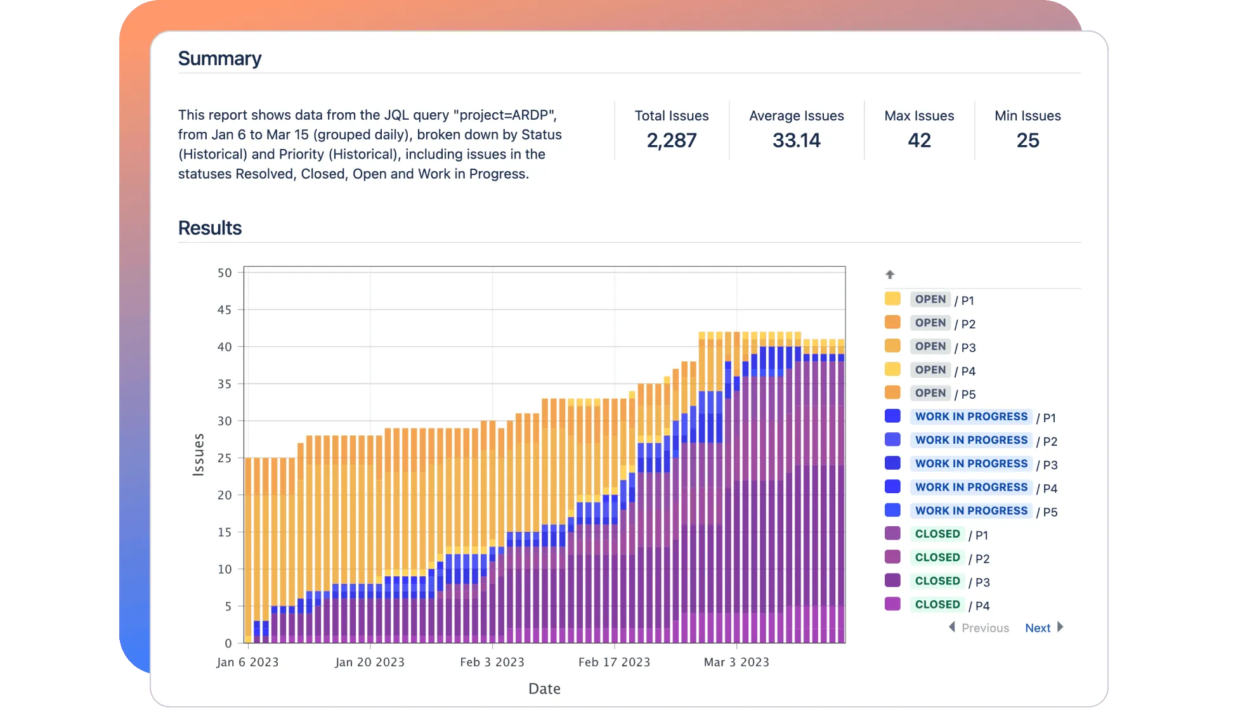This screenshot has width=1233, height=710.
Task: Select the OPEN / P5 legend swatch
Action: pyautogui.click(x=892, y=392)
